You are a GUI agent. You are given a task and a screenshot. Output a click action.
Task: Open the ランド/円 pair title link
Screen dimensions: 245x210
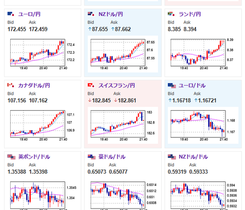pos(190,14)
